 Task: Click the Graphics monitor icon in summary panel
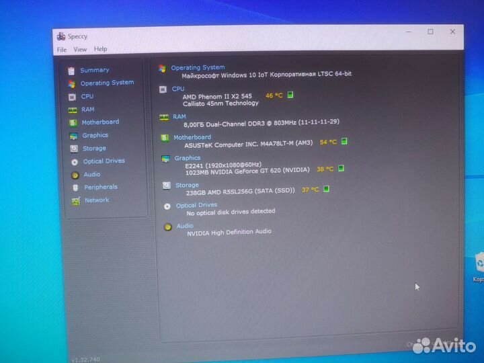click(165, 159)
